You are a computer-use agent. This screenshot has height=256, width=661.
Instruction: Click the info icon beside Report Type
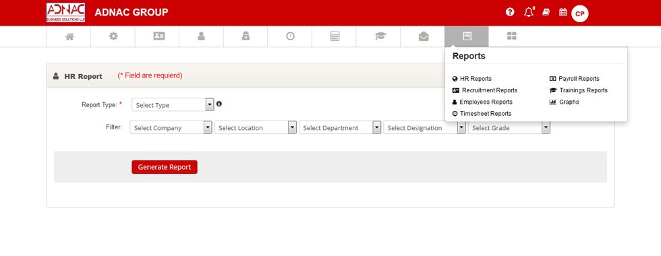(x=219, y=104)
